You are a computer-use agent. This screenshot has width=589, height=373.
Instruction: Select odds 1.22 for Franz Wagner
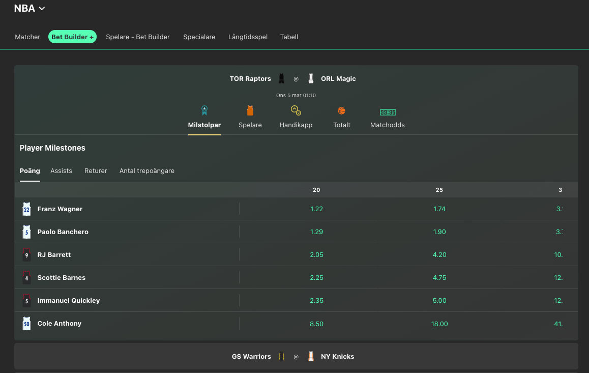[316, 209]
